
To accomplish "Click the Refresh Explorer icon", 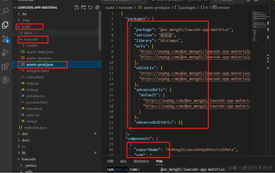I will [x=90, y=8].
